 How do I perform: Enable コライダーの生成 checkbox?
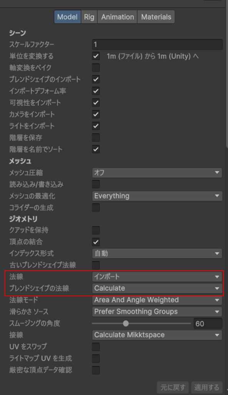96,208
